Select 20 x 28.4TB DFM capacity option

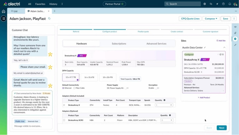[108, 77]
